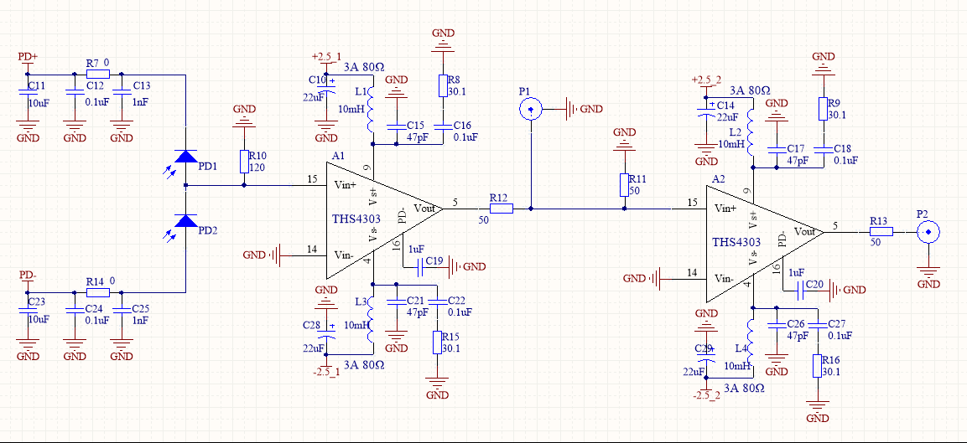Select inductor L3 symbol
Viewport: 967px width, 443px height.
coord(371,319)
